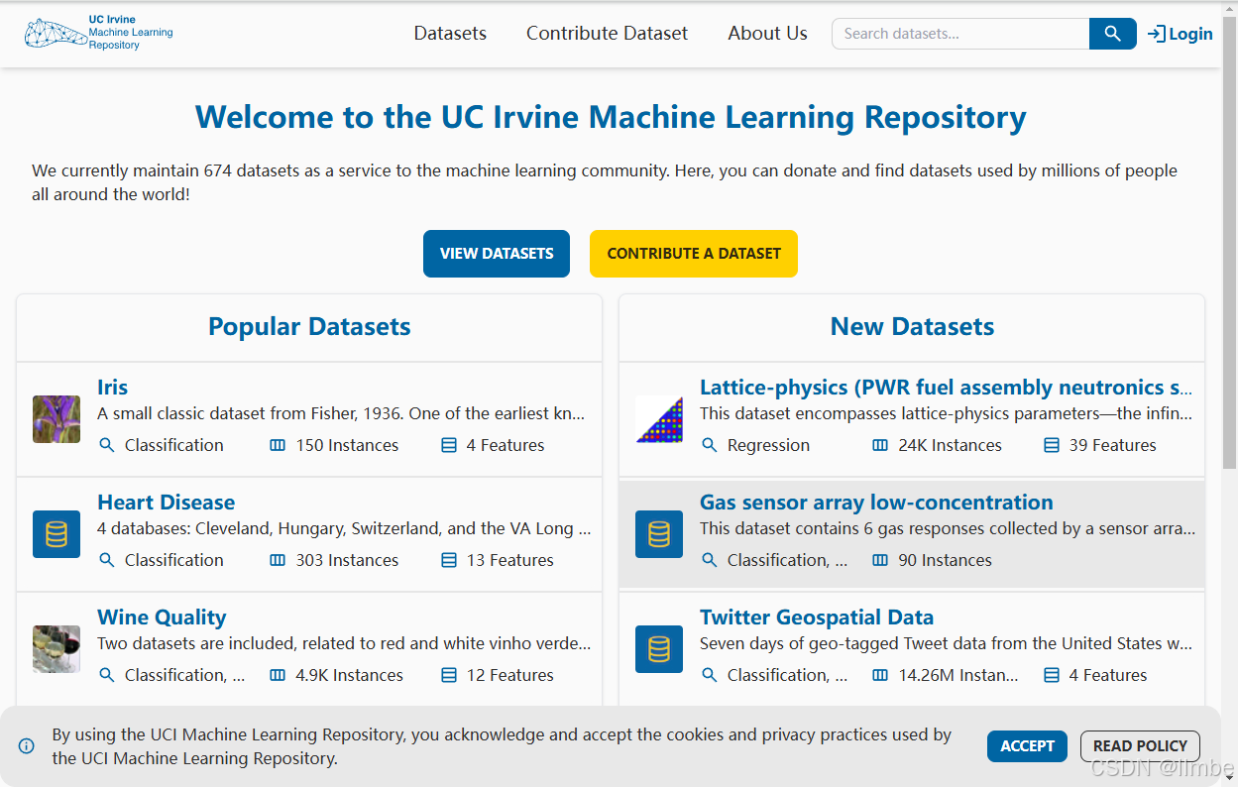The height and width of the screenshot is (787, 1238).
Task: Open the Wine Quality dataset link
Action: coord(162,618)
